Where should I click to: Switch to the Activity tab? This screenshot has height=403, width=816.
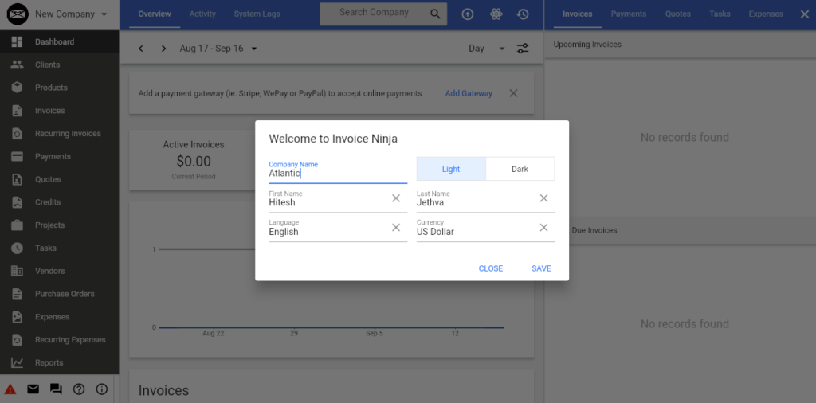pos(202,14)
